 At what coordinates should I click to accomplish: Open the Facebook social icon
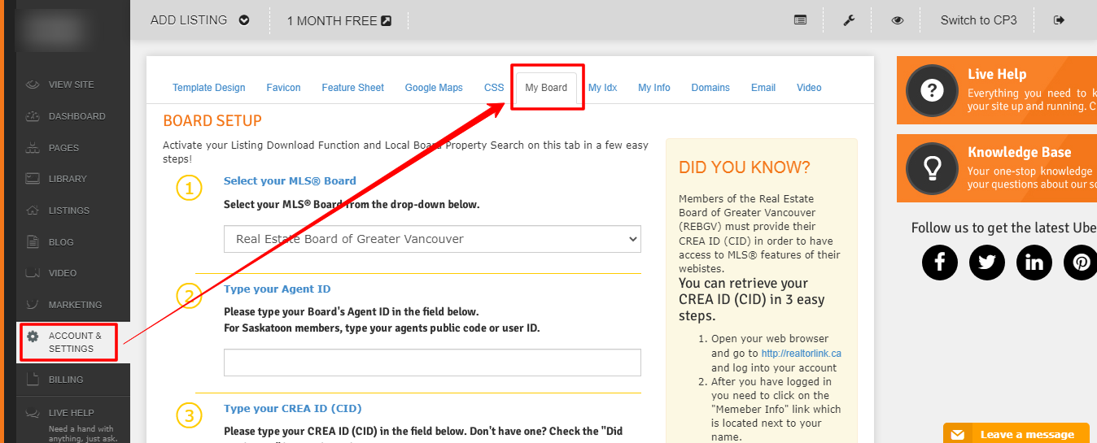tap(940, 263)
